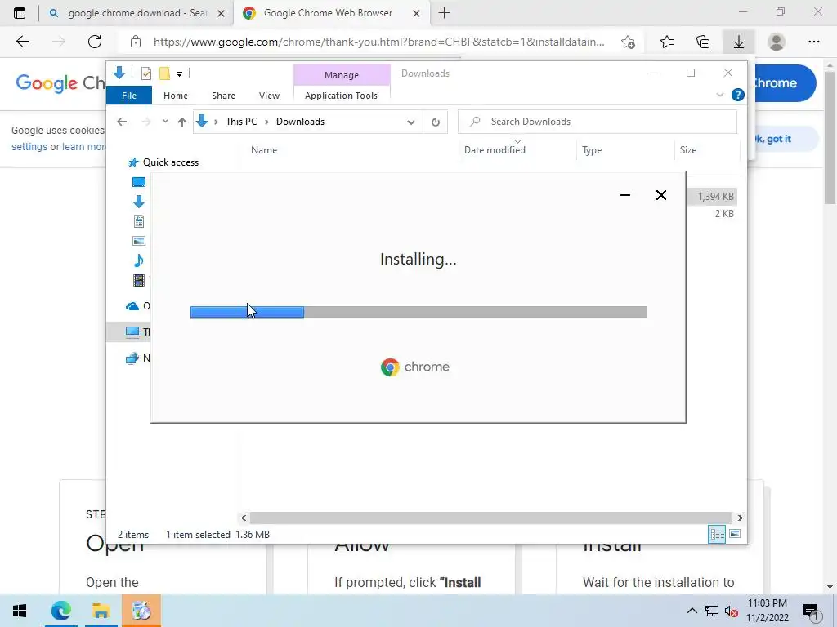Switch to google chrome download search tab
This screenshot has width=837, height=627.
(137, 13)
